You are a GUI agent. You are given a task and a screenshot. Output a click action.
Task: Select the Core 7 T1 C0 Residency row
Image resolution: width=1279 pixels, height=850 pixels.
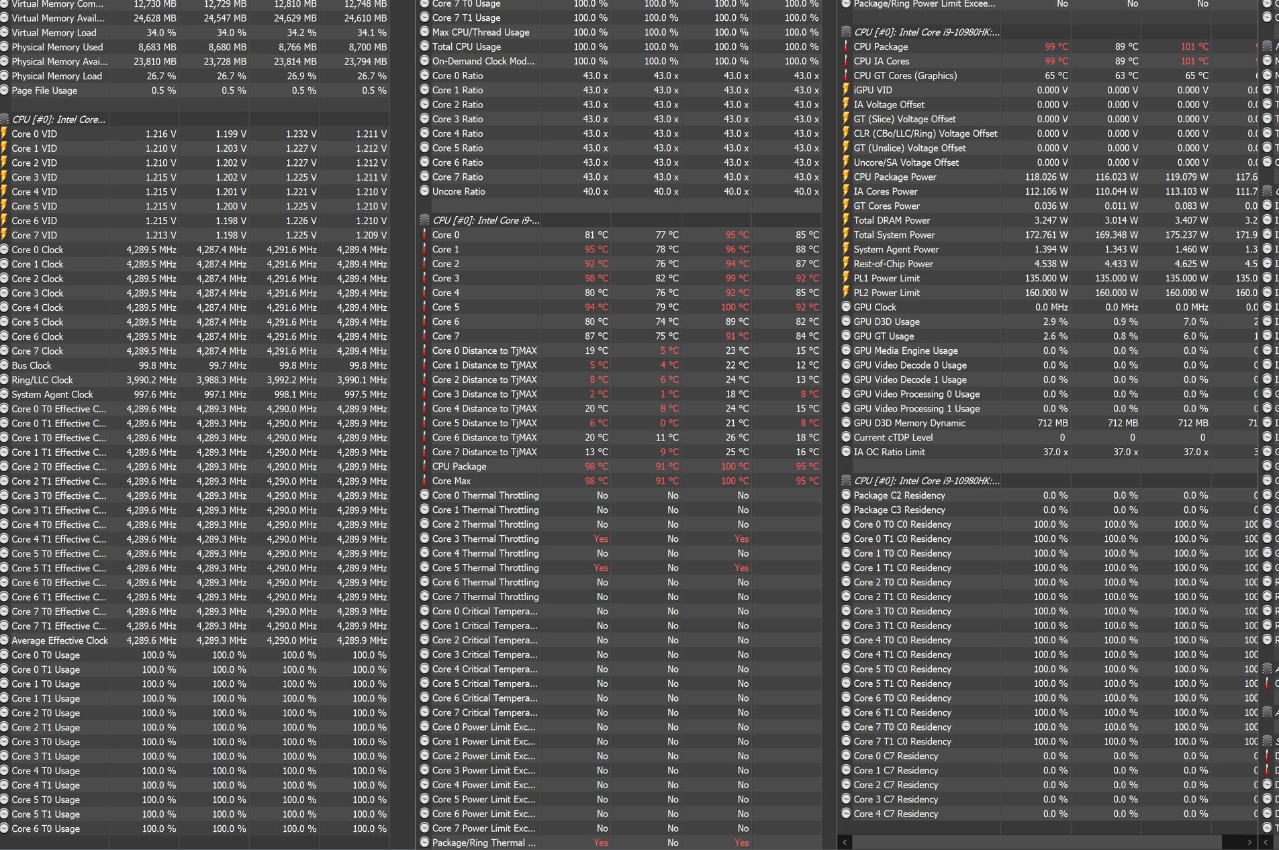tap(1048, 741)
